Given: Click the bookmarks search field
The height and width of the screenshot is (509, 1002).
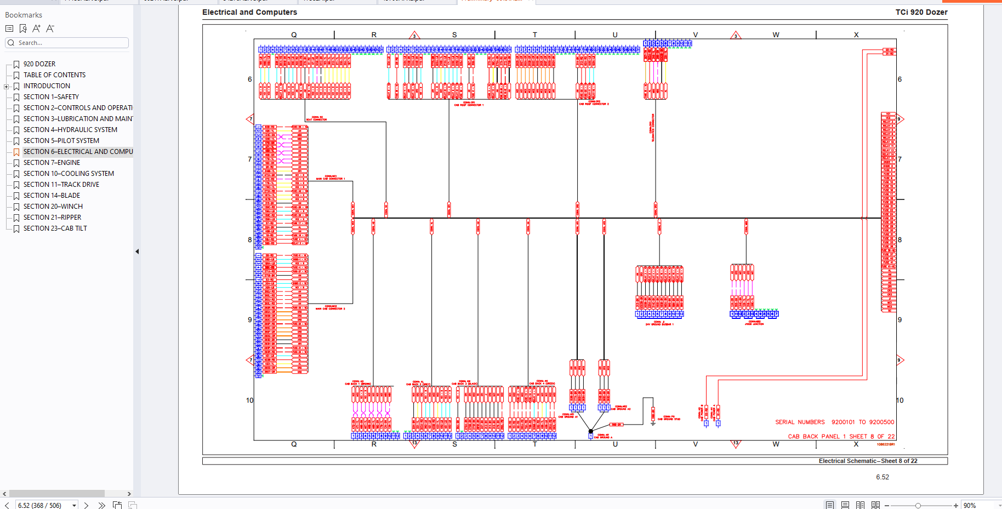Looking at the screenshot, I should coord(67,43).
